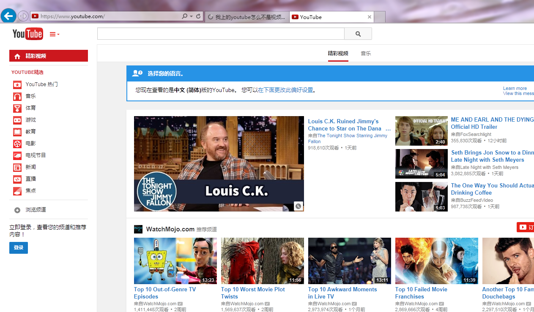Screen dimensions: 534x312
Task: Switch to the 音乐 tab
Action: pyautogui.click(x=366, y=54)
